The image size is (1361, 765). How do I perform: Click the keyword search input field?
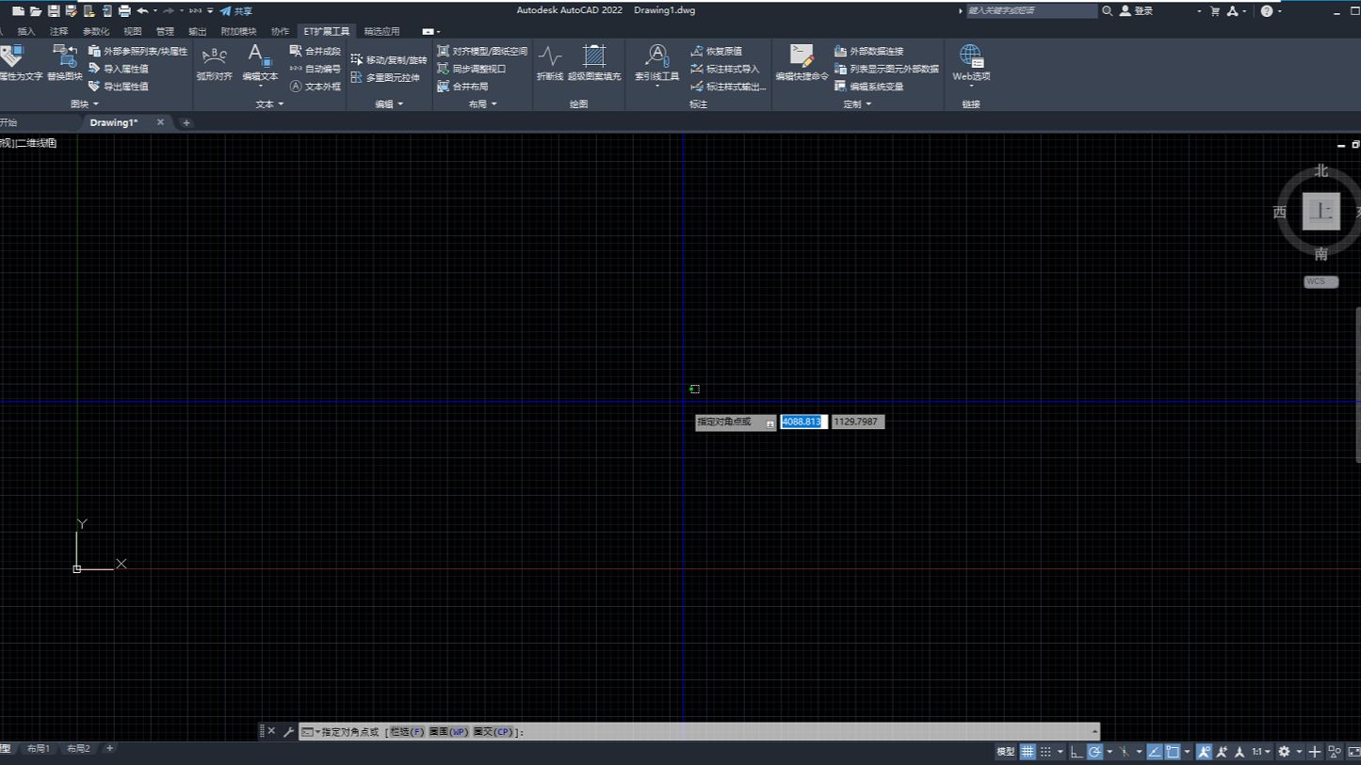click(x=1031, y=11)
